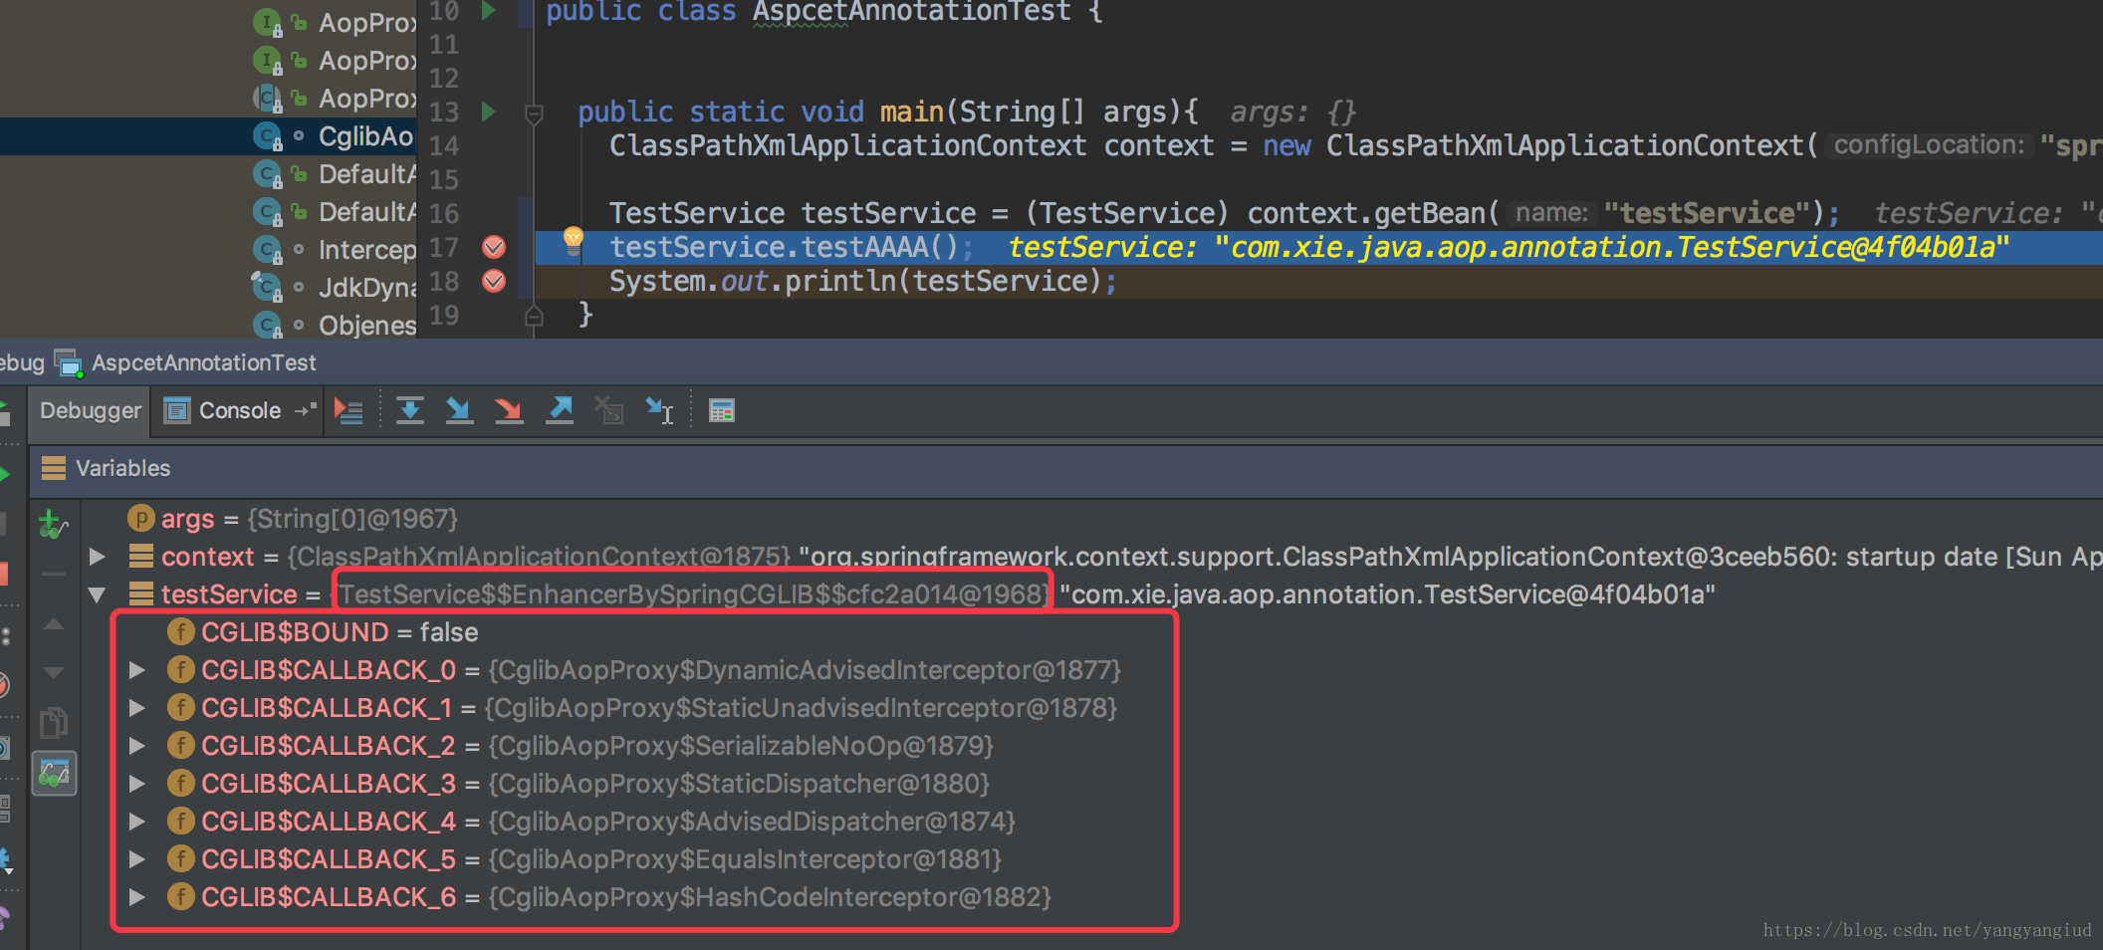Screen dimensions: 2103x950
Task: Click the "testService" string literal in getBean
Action: (x=1707, y=213)
